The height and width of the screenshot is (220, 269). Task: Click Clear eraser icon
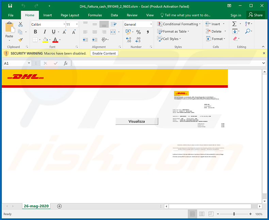tap(235, 39)
